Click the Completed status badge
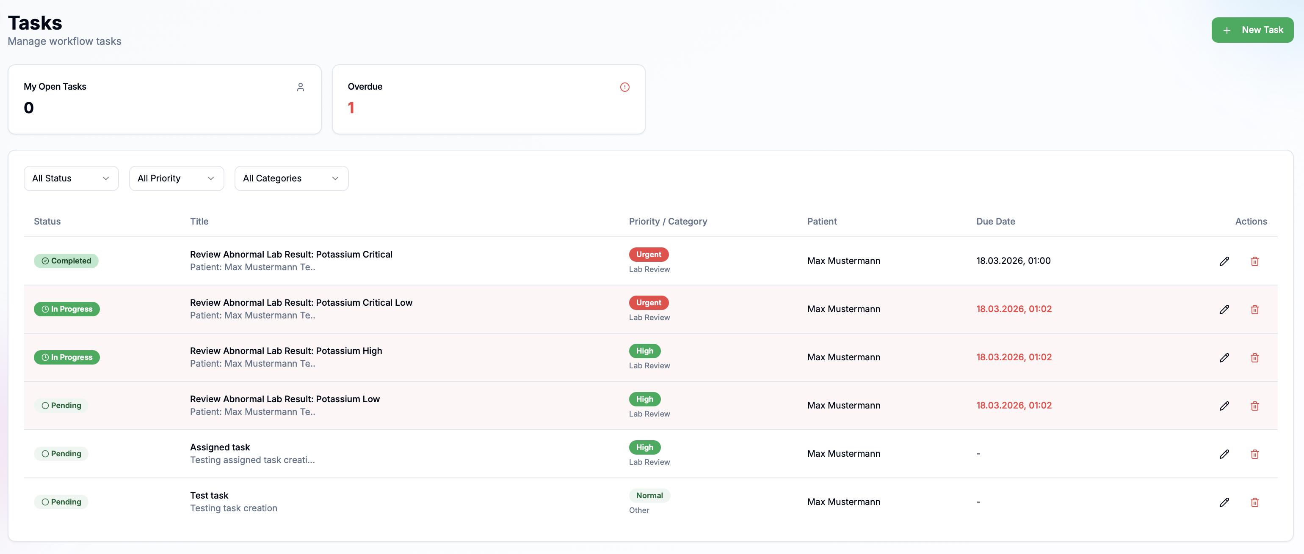The height and width of the screenshot is (554, 1304). (66, 261)
